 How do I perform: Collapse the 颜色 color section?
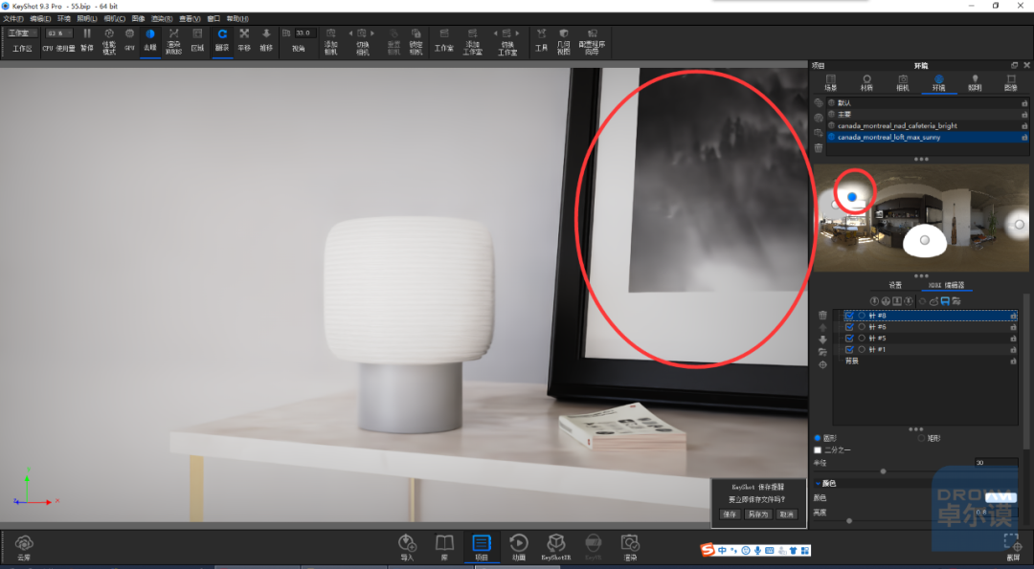click(819, 483)
